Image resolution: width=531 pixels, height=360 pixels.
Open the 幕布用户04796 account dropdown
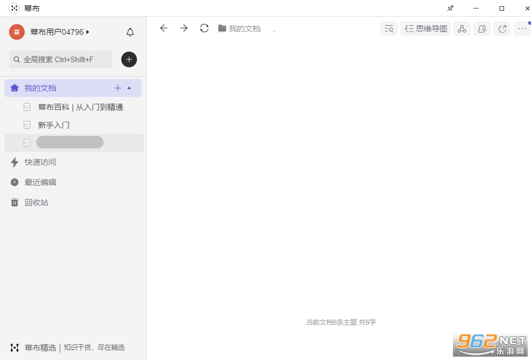click(x=59, y=32)
